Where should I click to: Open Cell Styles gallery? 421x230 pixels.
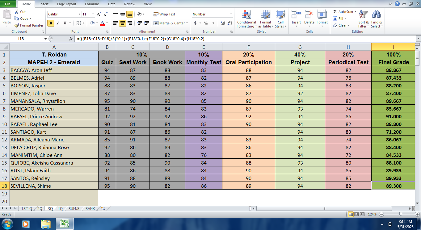tap(280, 19)
